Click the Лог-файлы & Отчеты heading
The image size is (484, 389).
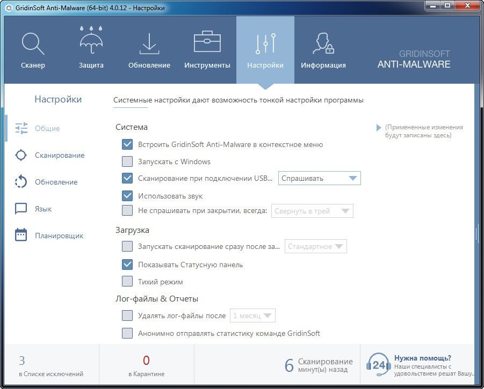click(157, 299)
